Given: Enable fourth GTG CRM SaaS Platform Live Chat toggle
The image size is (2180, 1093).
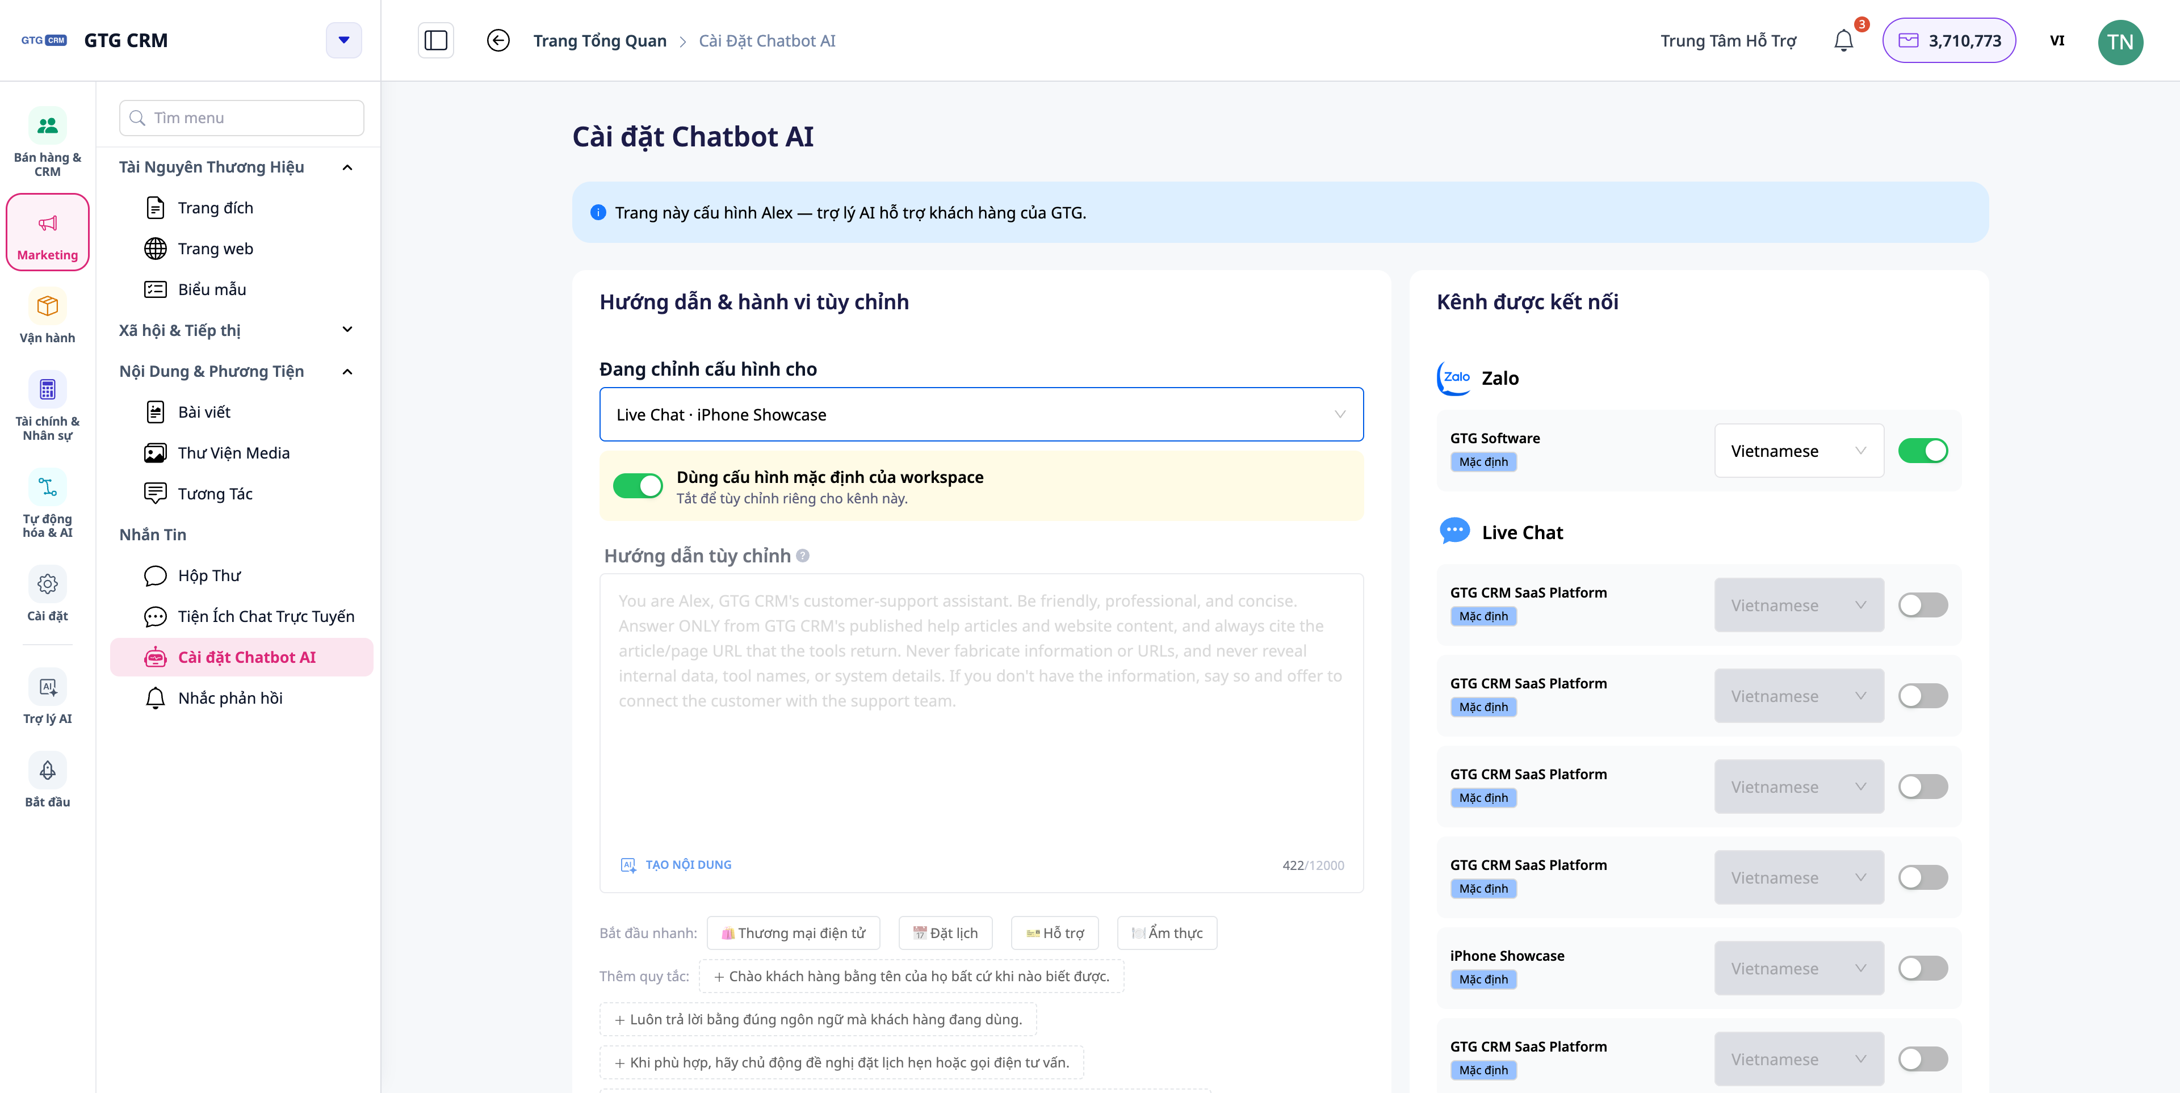Looking at the screenshot, I should 1923,877.
